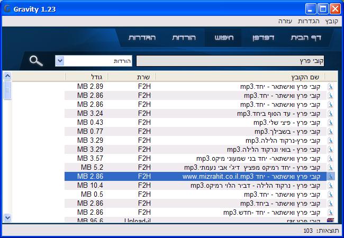Open the 'הגדרות' menu in the menu bar

309,21
